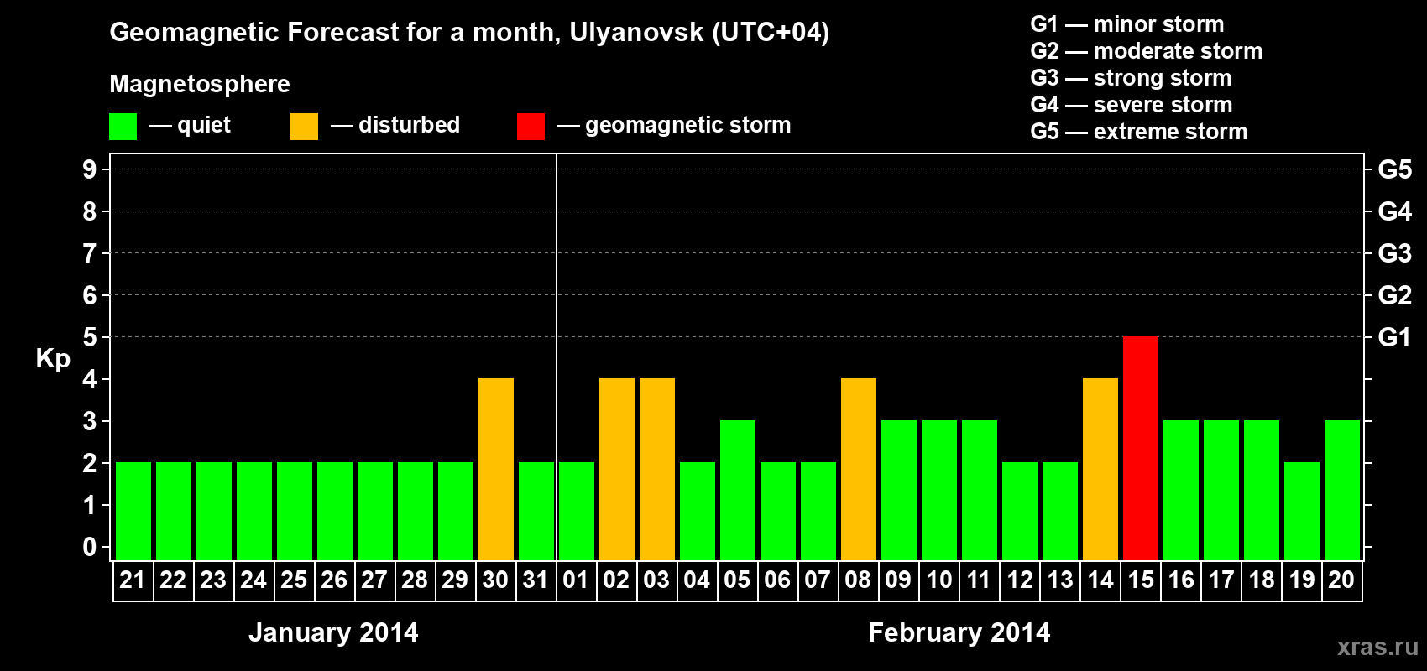Viewport: 1427px width, 671px height.
Task: Click date label 08 on the axis
Action: click(858, 580)
